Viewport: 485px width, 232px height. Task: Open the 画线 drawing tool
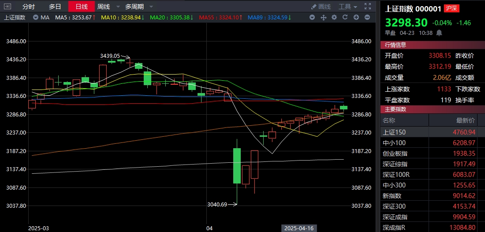pyautogui.click(x=321, y=7)
